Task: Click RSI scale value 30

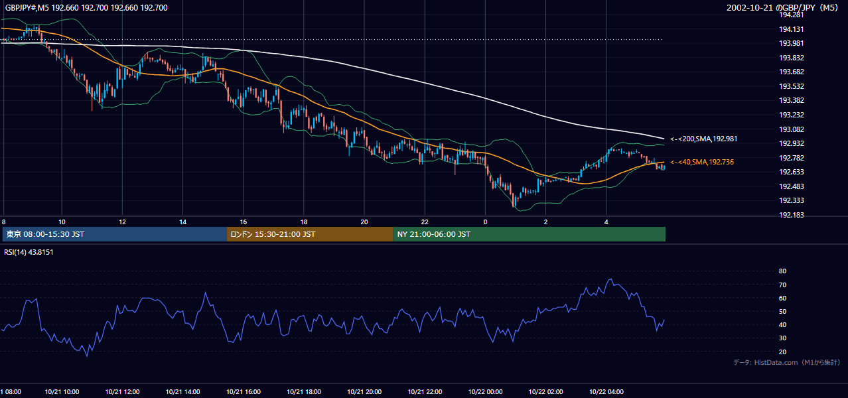Action: click(783, 338)
